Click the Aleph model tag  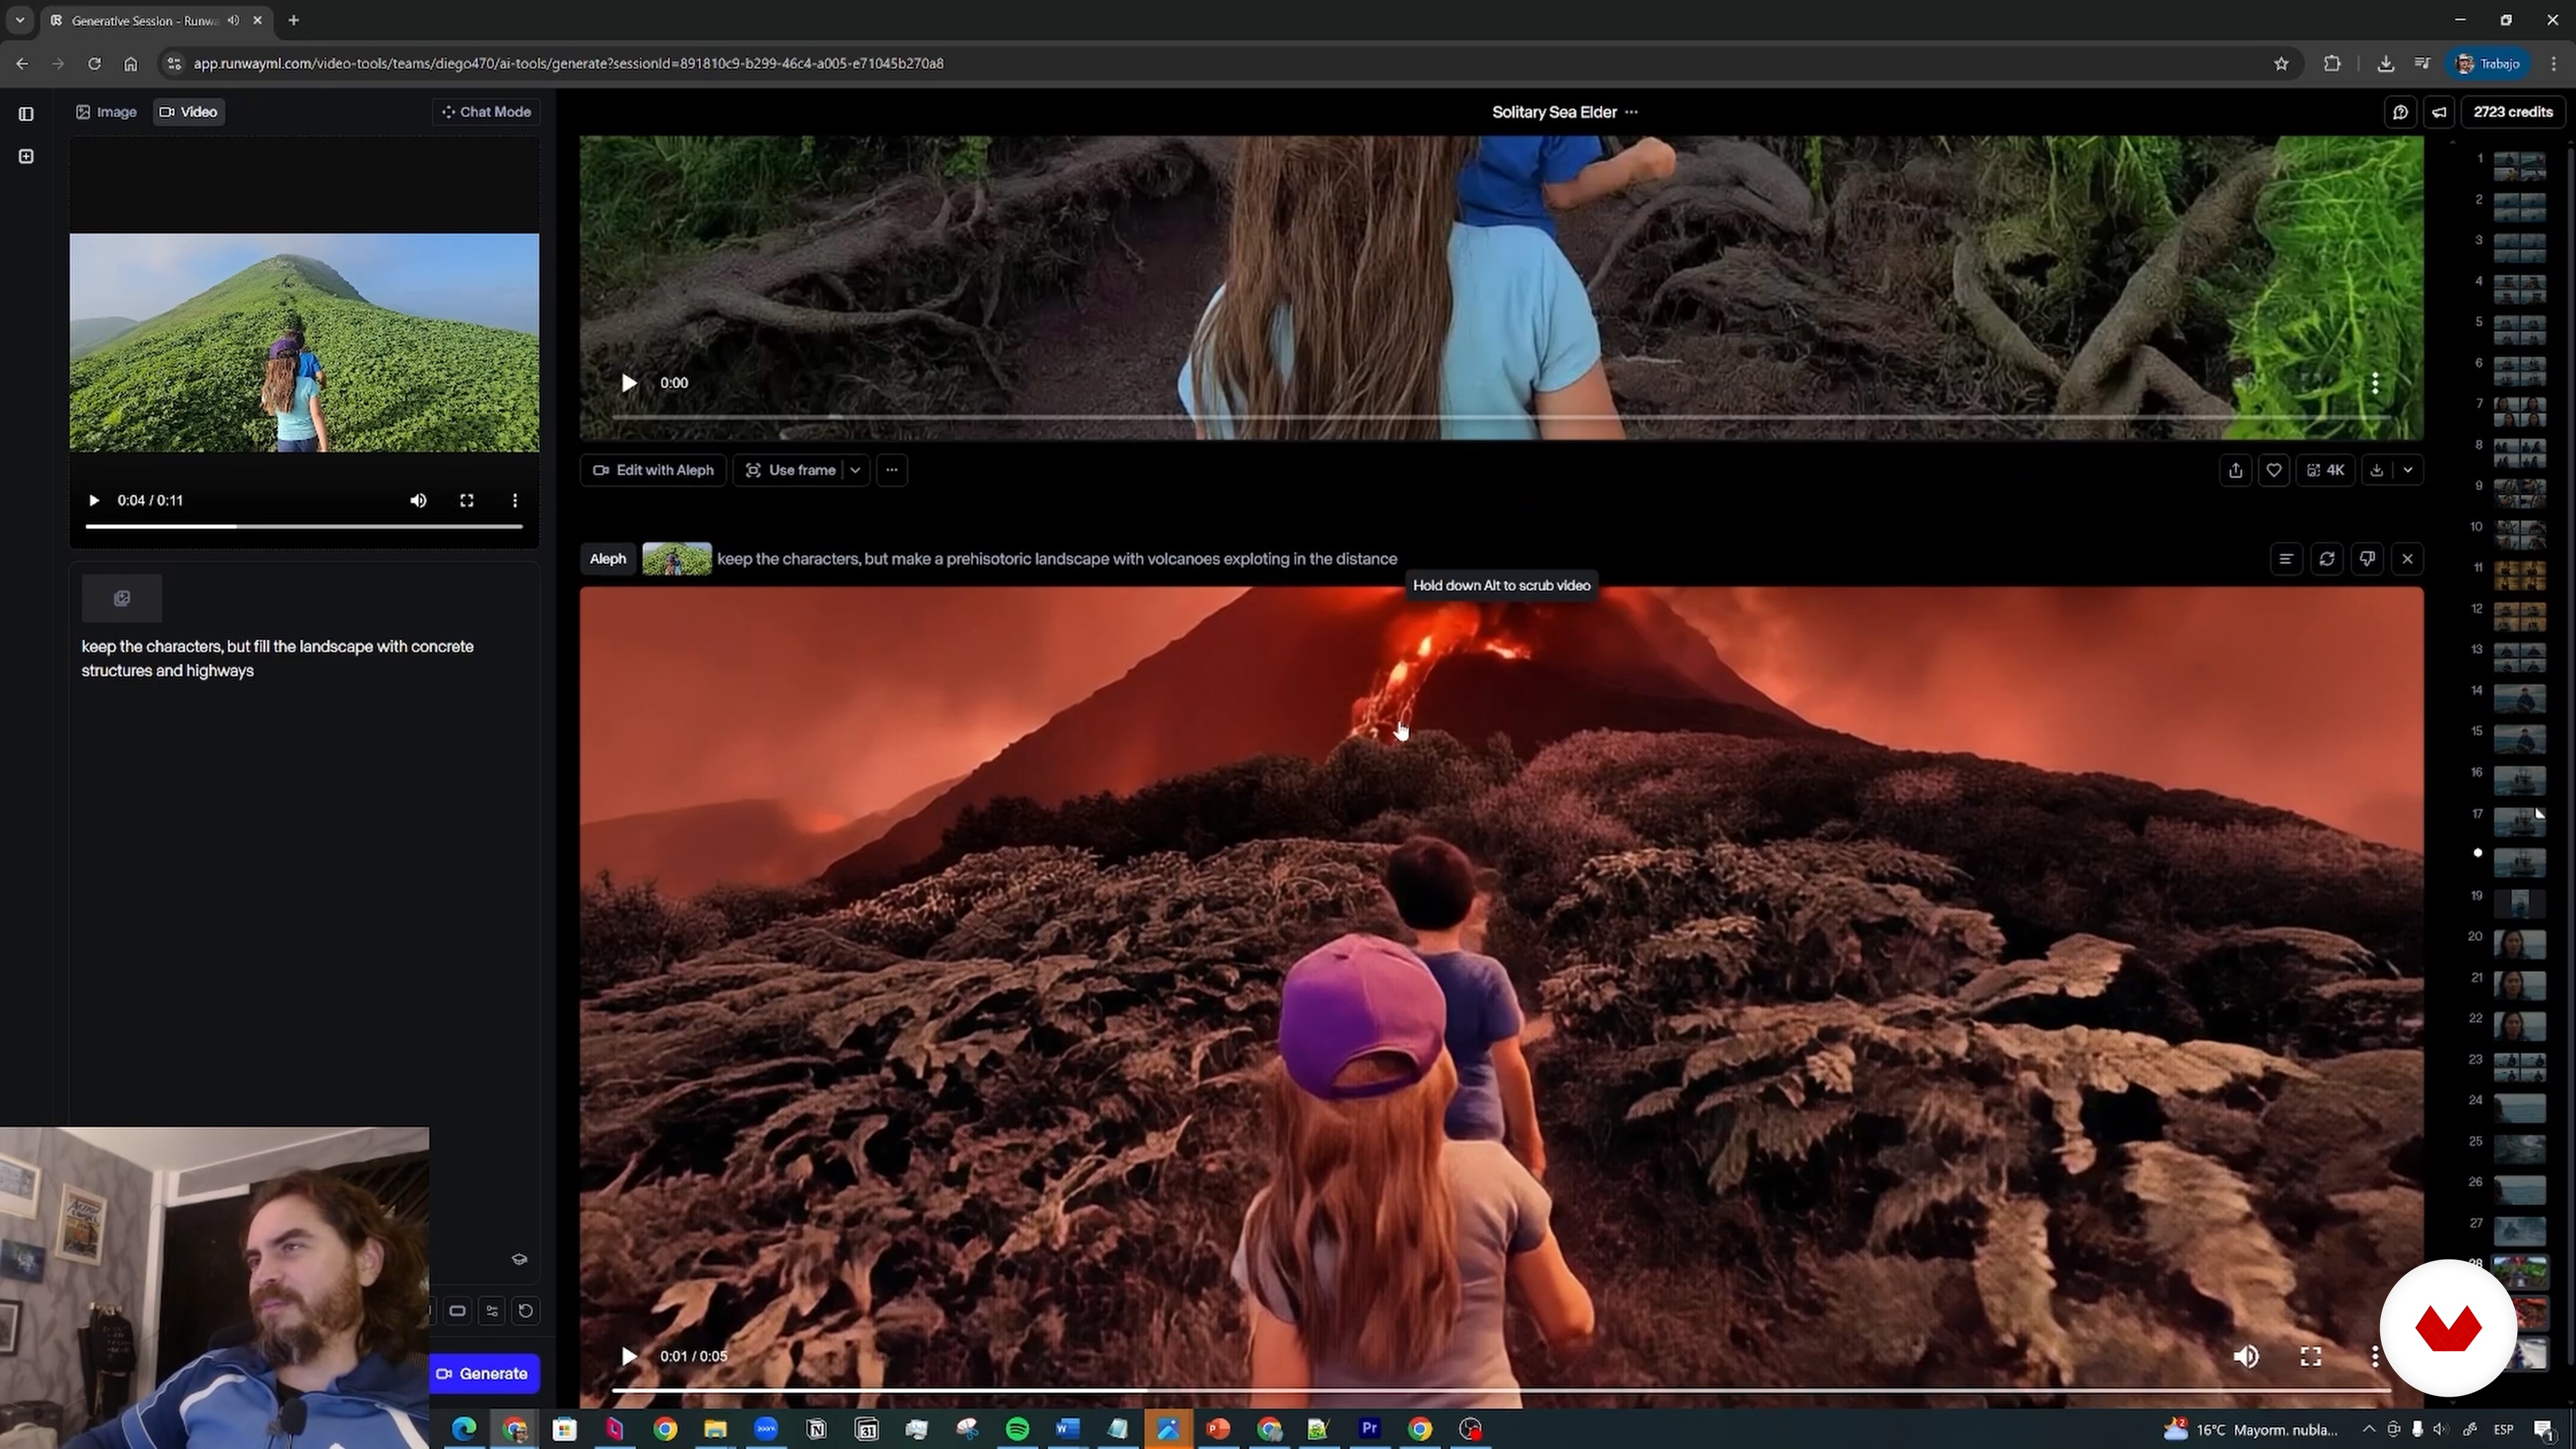pos(608,559)
